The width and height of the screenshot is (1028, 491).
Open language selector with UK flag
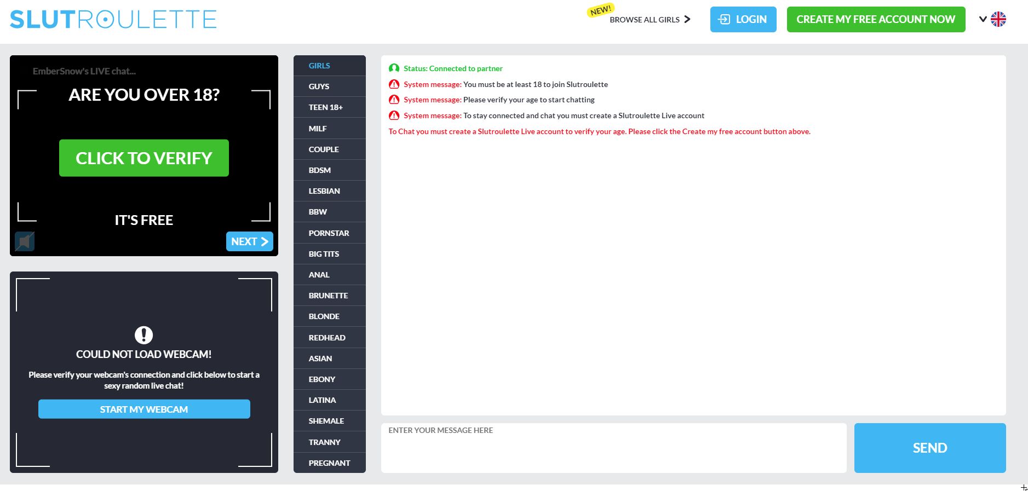tap(992, 19)
